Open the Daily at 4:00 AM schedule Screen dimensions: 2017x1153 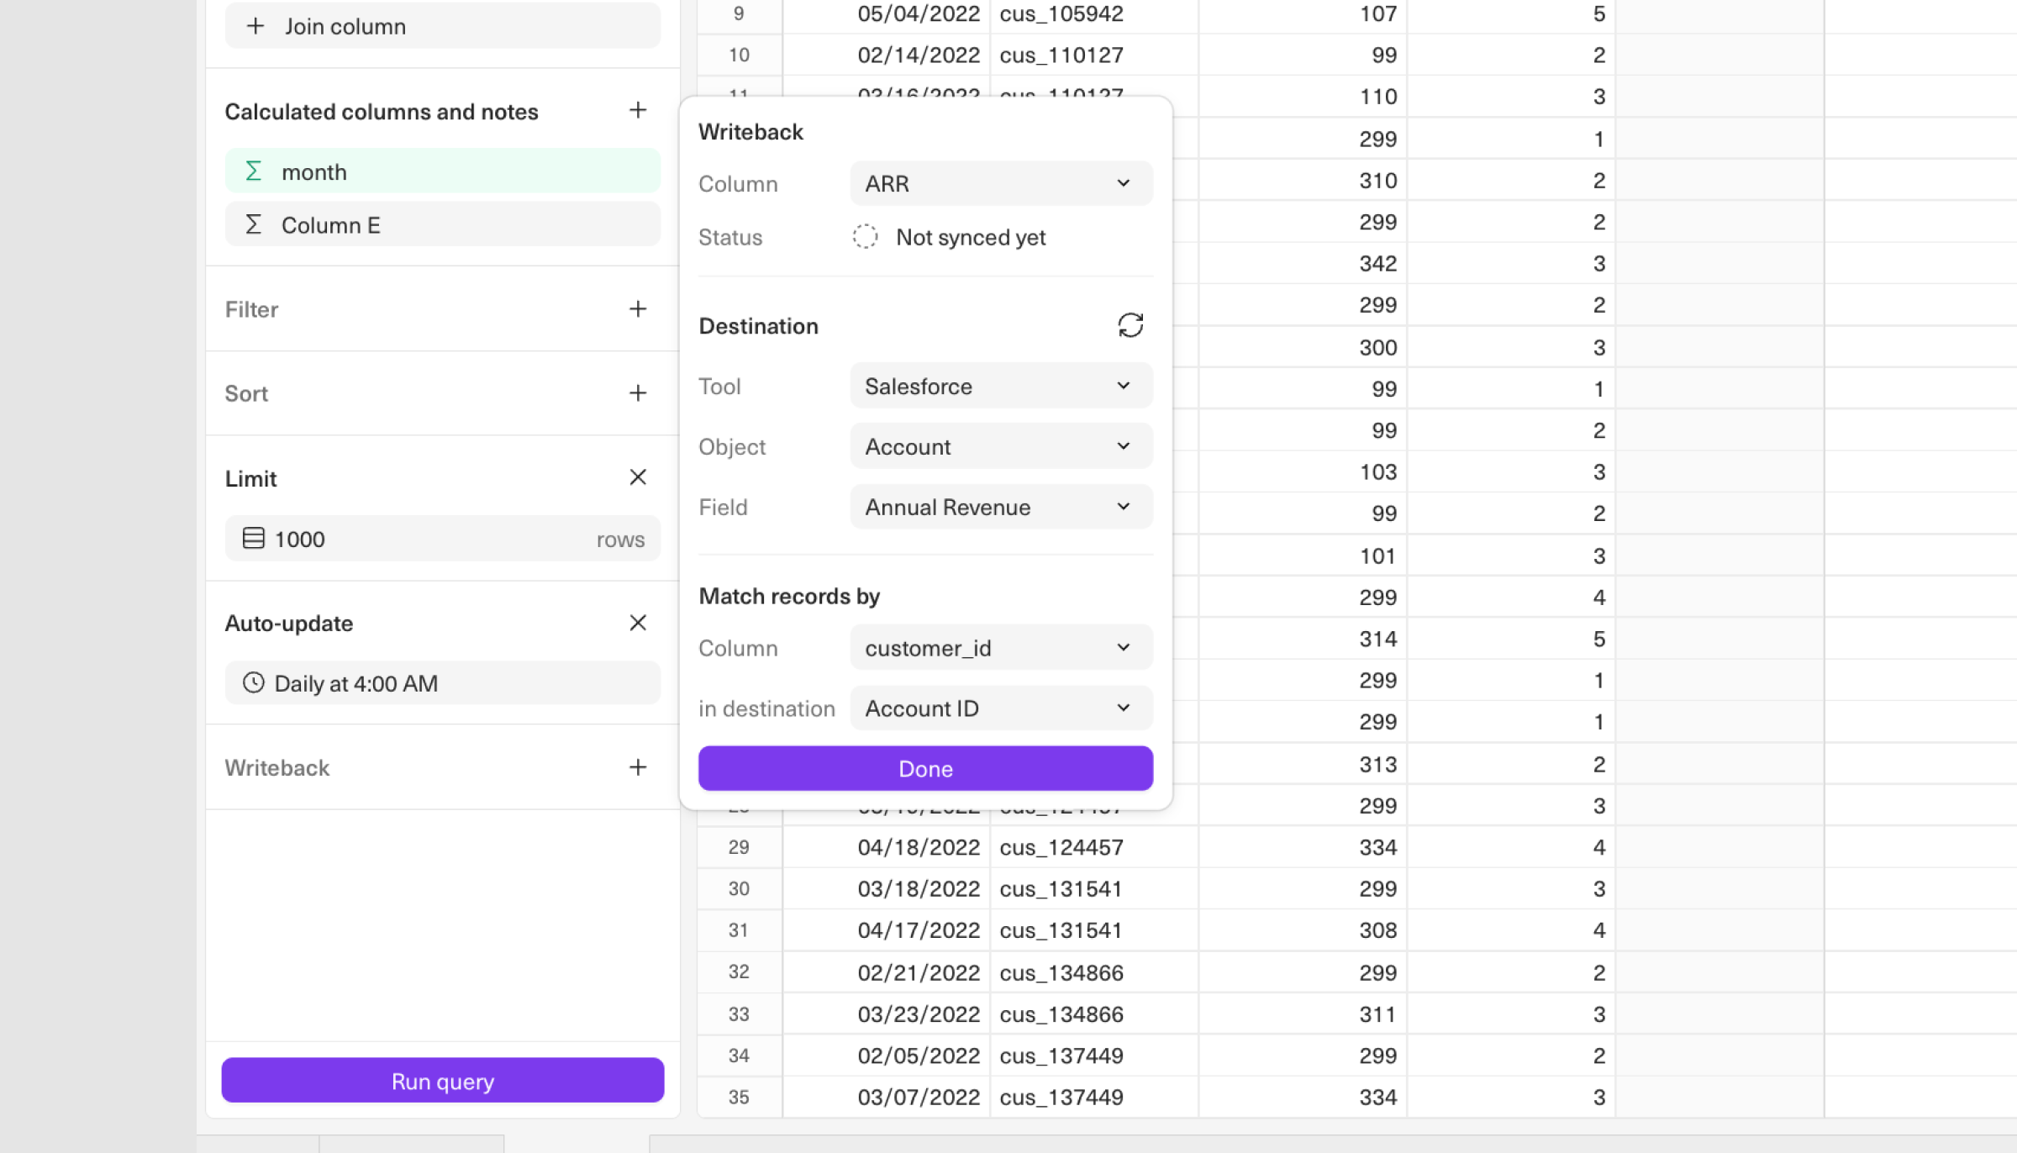pyautogui.click(x=442, y=683)
